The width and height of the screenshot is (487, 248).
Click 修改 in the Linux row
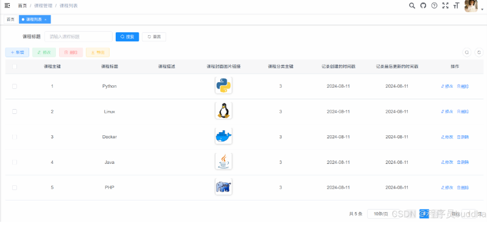coord(447,112)
